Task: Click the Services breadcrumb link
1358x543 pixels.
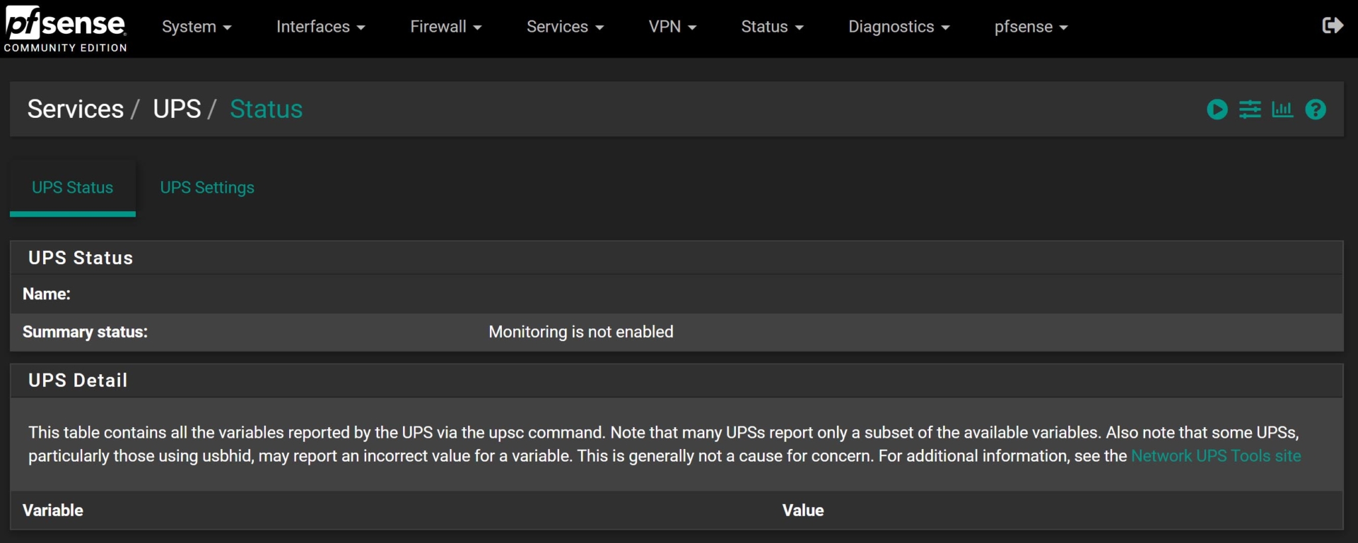Action: [74, 109]
